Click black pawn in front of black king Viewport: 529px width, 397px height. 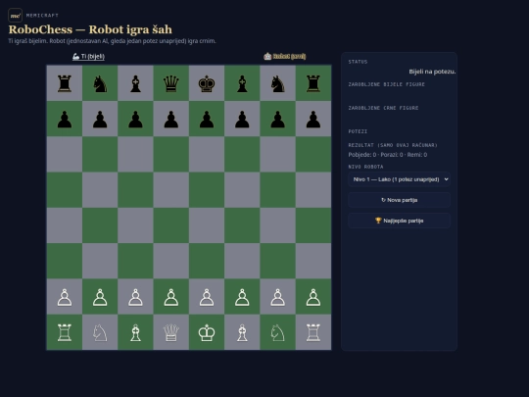coord(207,119)
